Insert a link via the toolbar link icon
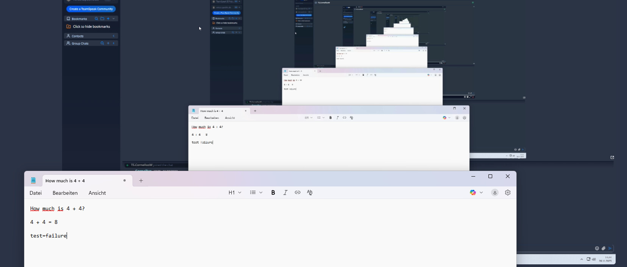627x267 pixels. pos(298,192)
